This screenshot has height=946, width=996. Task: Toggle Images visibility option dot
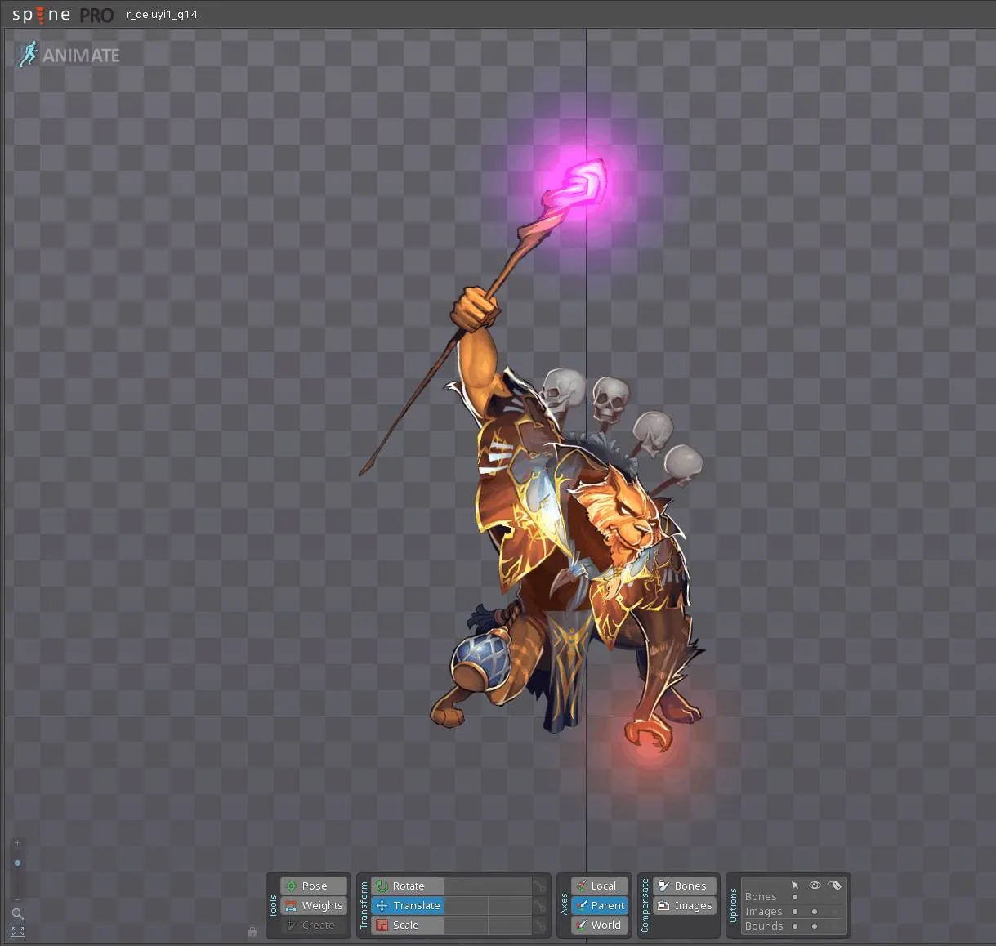click(x=815, y=912)
